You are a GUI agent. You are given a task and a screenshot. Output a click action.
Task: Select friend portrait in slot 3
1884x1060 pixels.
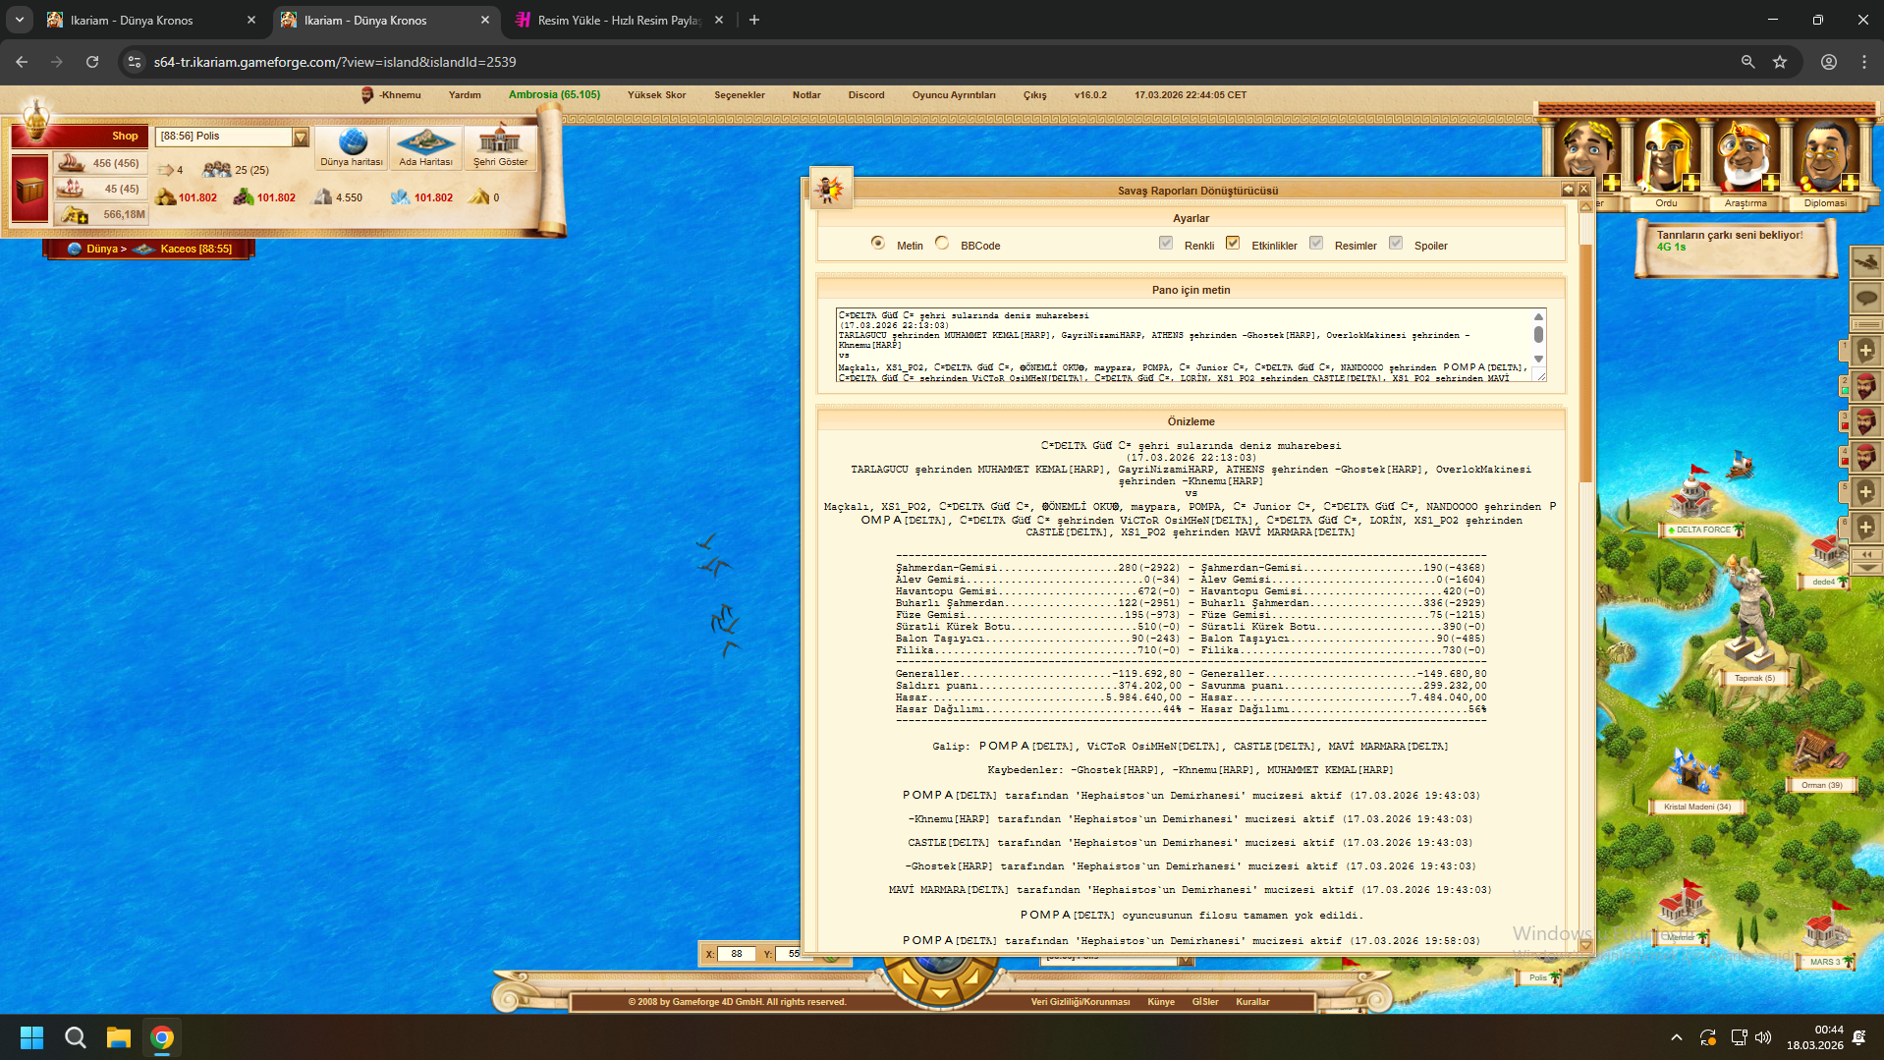[1865, 421]
